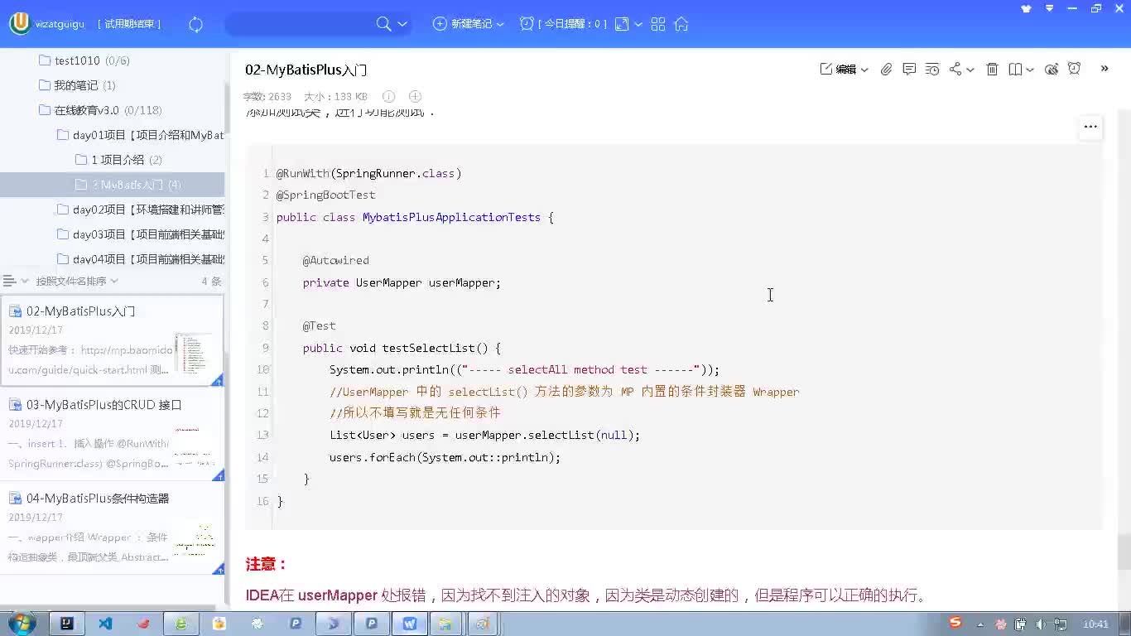This screenshot has width=1131, height=636.
Task: Open the search options dropdown arrow
Action: 402,25
